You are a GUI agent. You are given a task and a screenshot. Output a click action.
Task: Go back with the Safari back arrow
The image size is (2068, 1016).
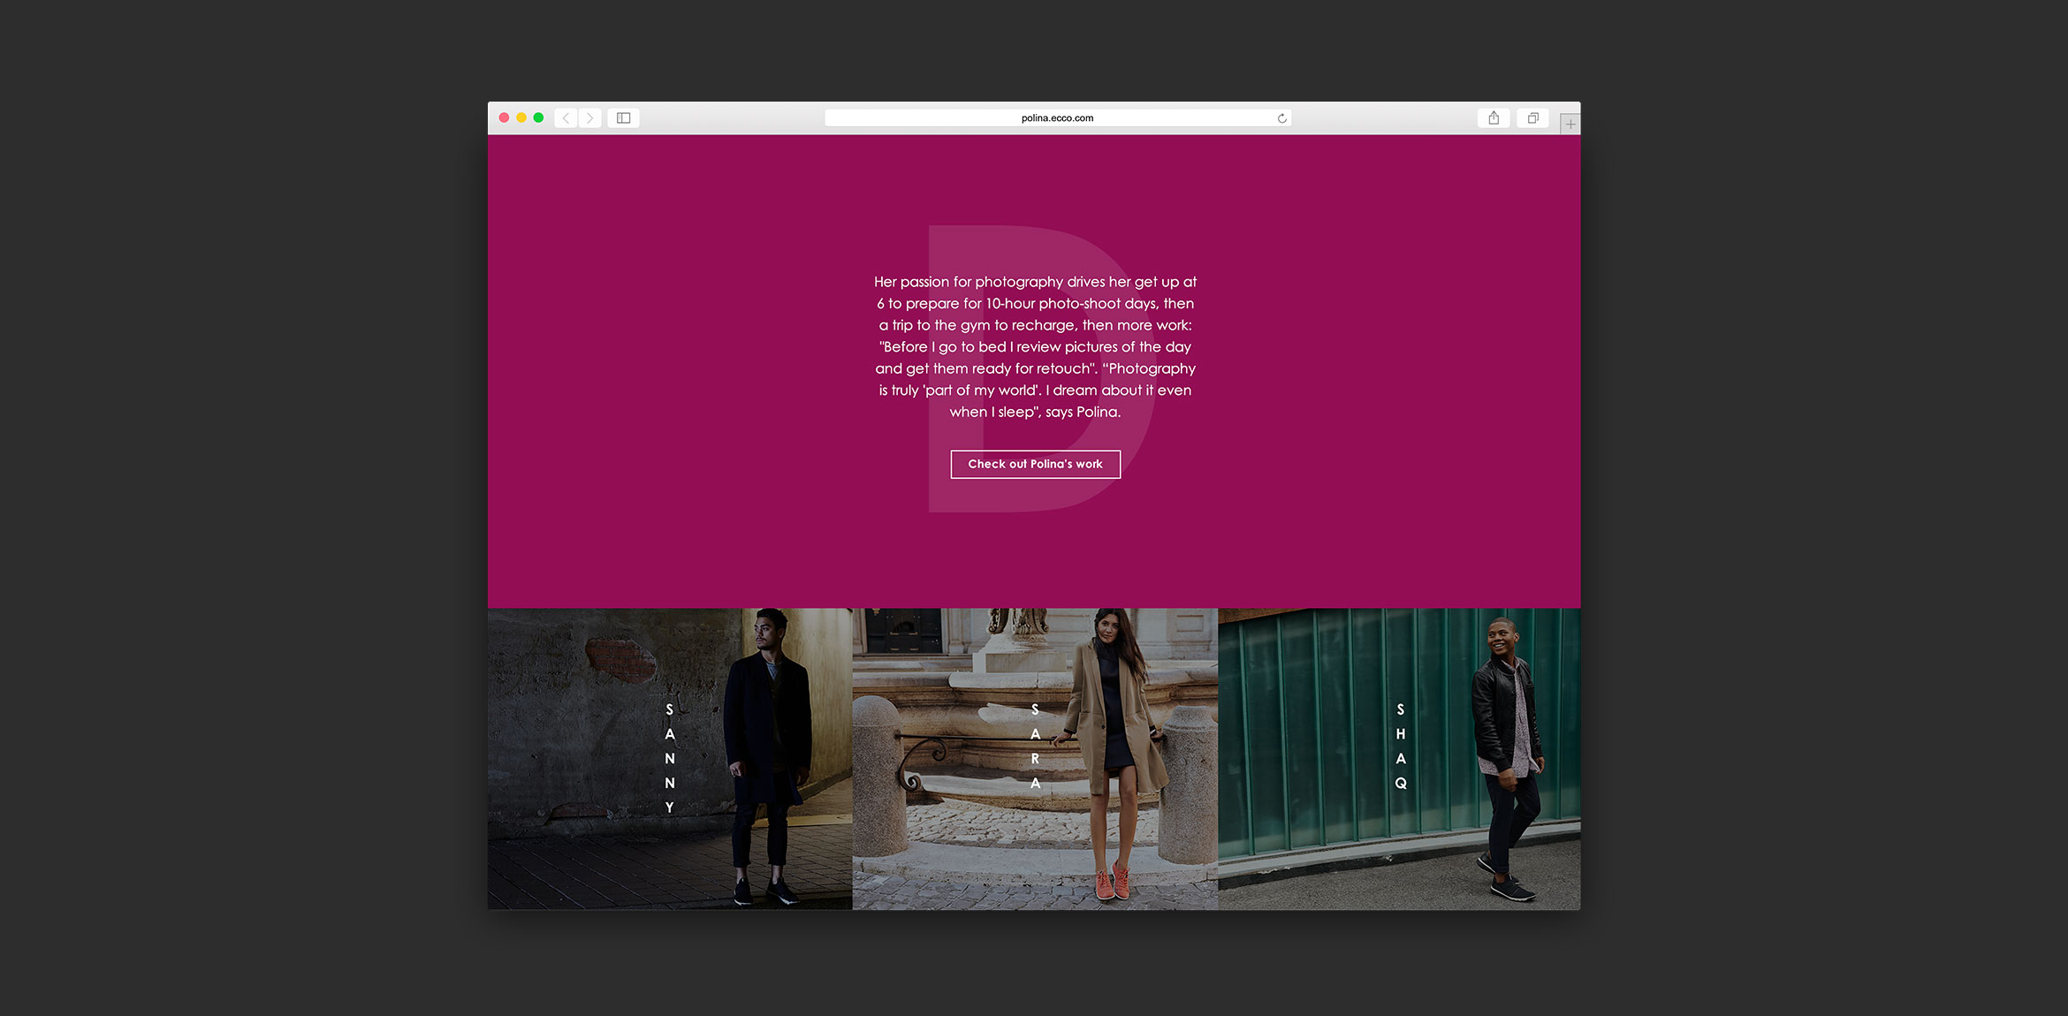[566, 118]
